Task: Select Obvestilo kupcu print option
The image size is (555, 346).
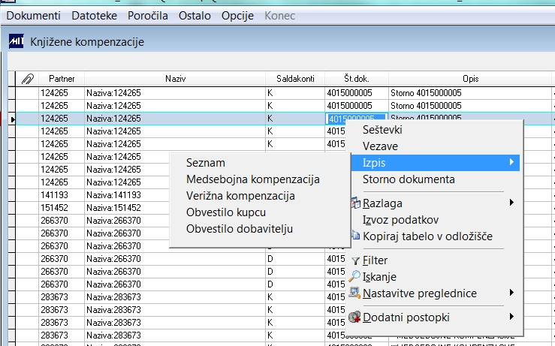Action: tap(226, 212)
